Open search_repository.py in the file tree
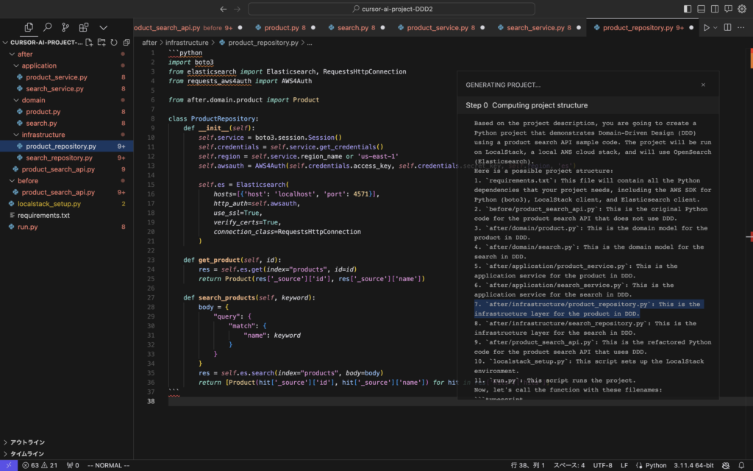The height and width of the screenshot is (471, 753). pos(67,157)
